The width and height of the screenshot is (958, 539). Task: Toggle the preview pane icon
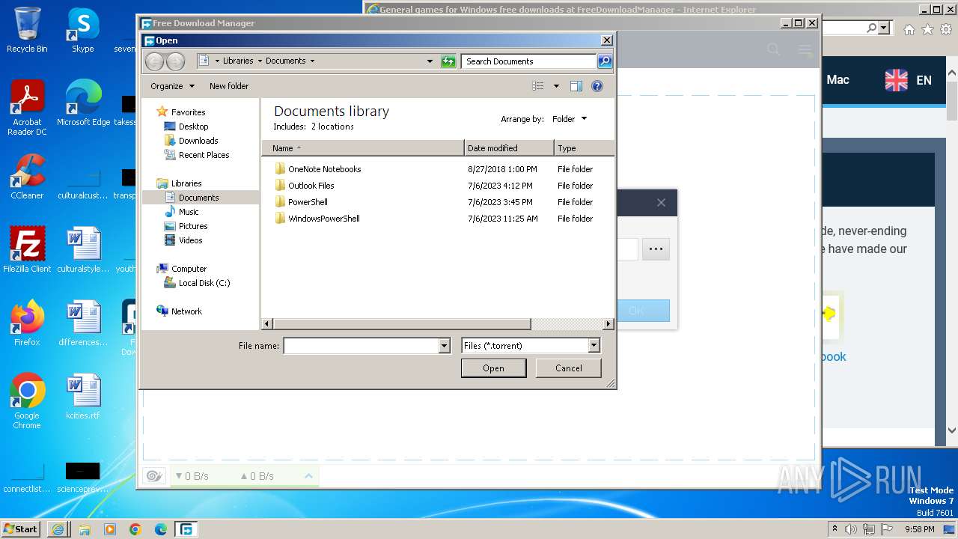pos(576,86)
